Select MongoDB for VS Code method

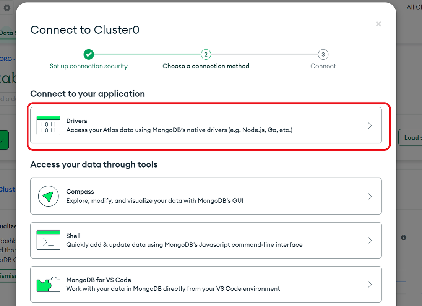[206, 284]
